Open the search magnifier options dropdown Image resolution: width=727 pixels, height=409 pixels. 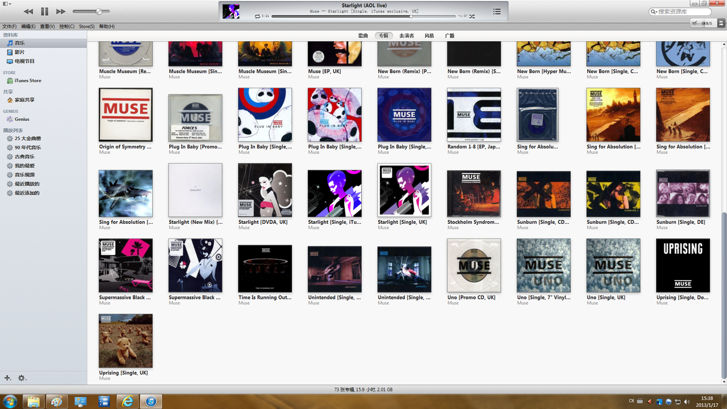[654, 11]
